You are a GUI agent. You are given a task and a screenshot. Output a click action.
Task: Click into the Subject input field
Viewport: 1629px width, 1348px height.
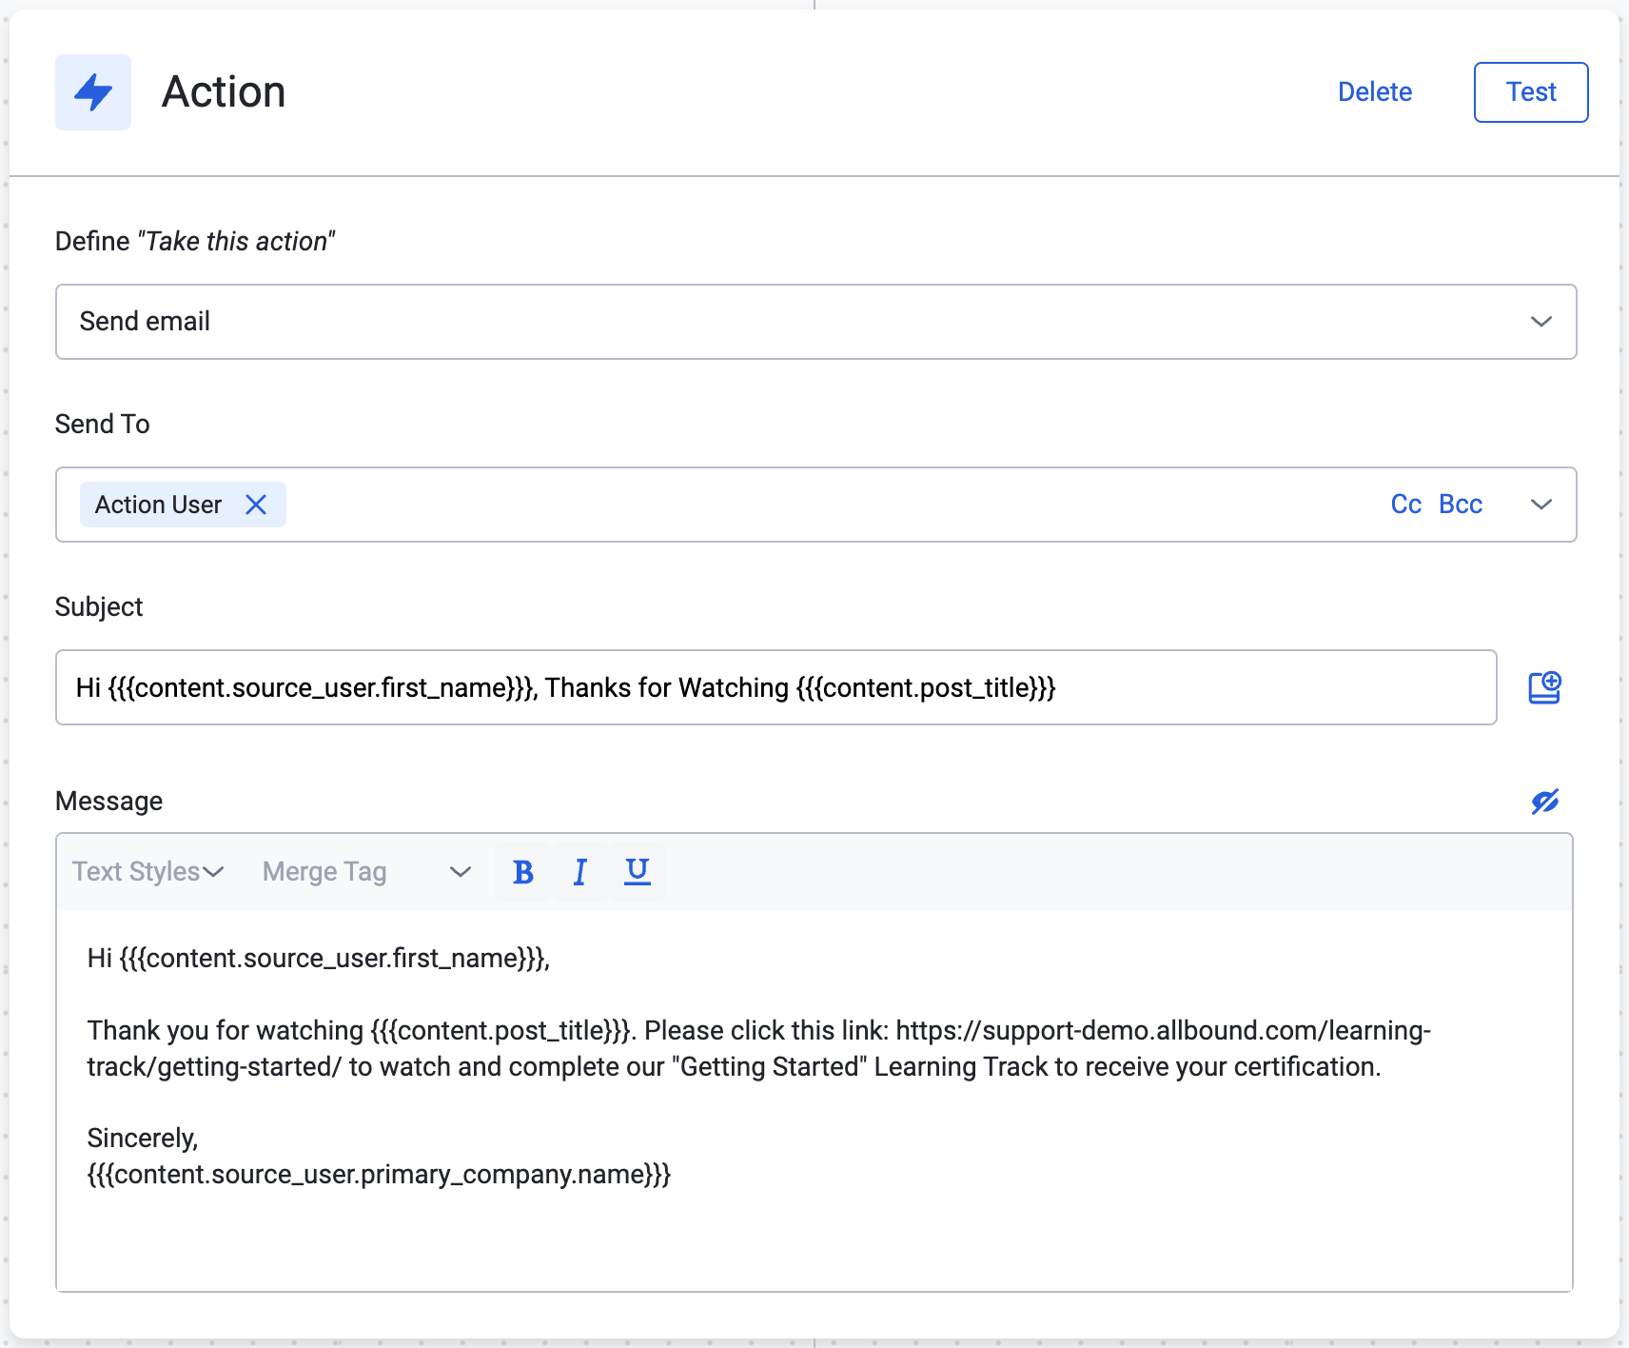click(x=775, y=687)
